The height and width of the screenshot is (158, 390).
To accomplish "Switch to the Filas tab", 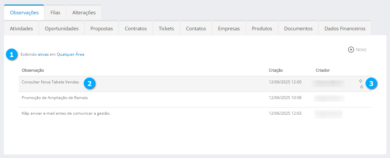I will tap(55, 13).
